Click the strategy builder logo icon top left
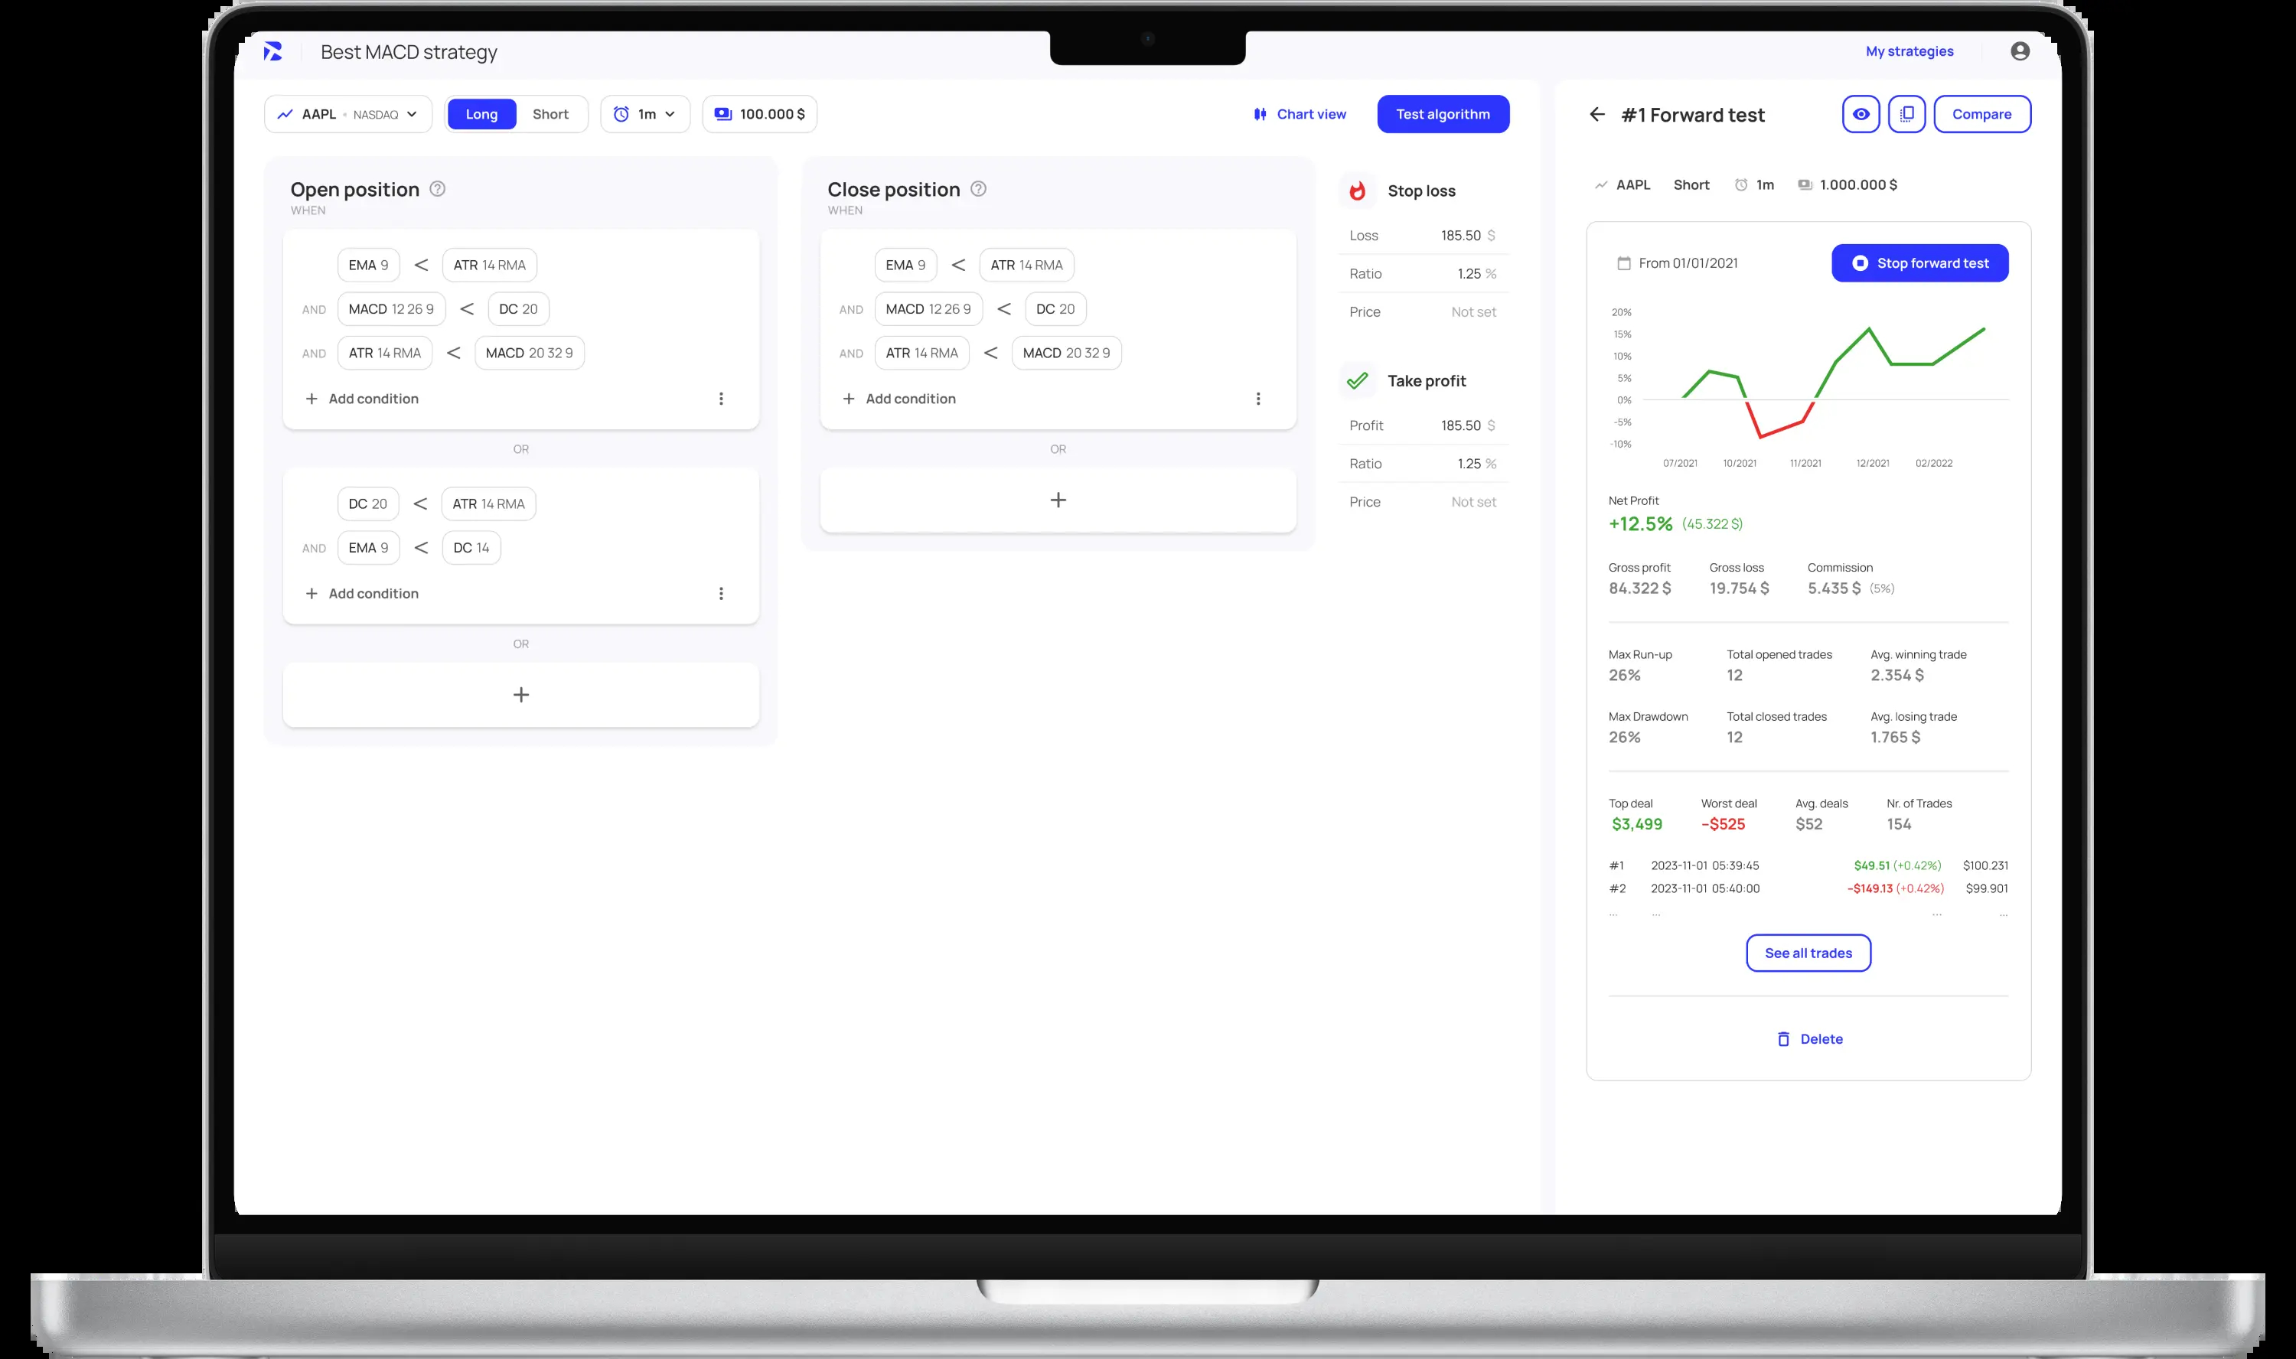The height and width of the screenshot is (1359, 2296). (x=270, y=51)
